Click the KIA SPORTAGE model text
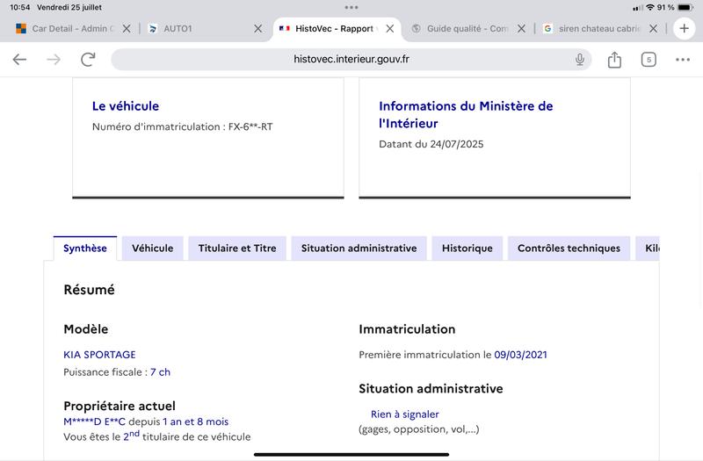Screen dimensions: 703x461 (99, 355)
